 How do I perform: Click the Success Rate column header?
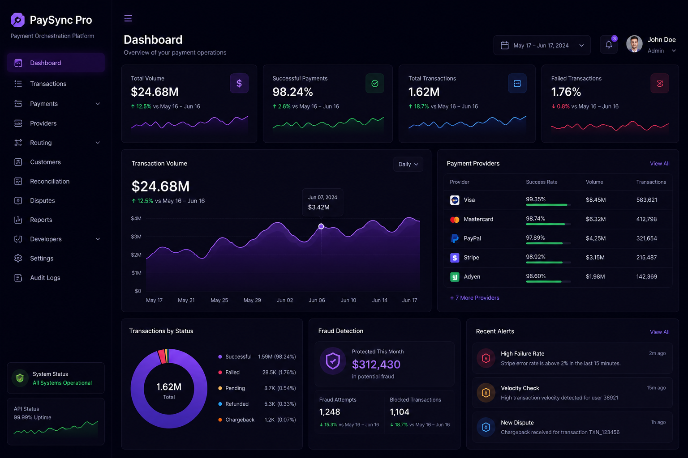[542, 182]
